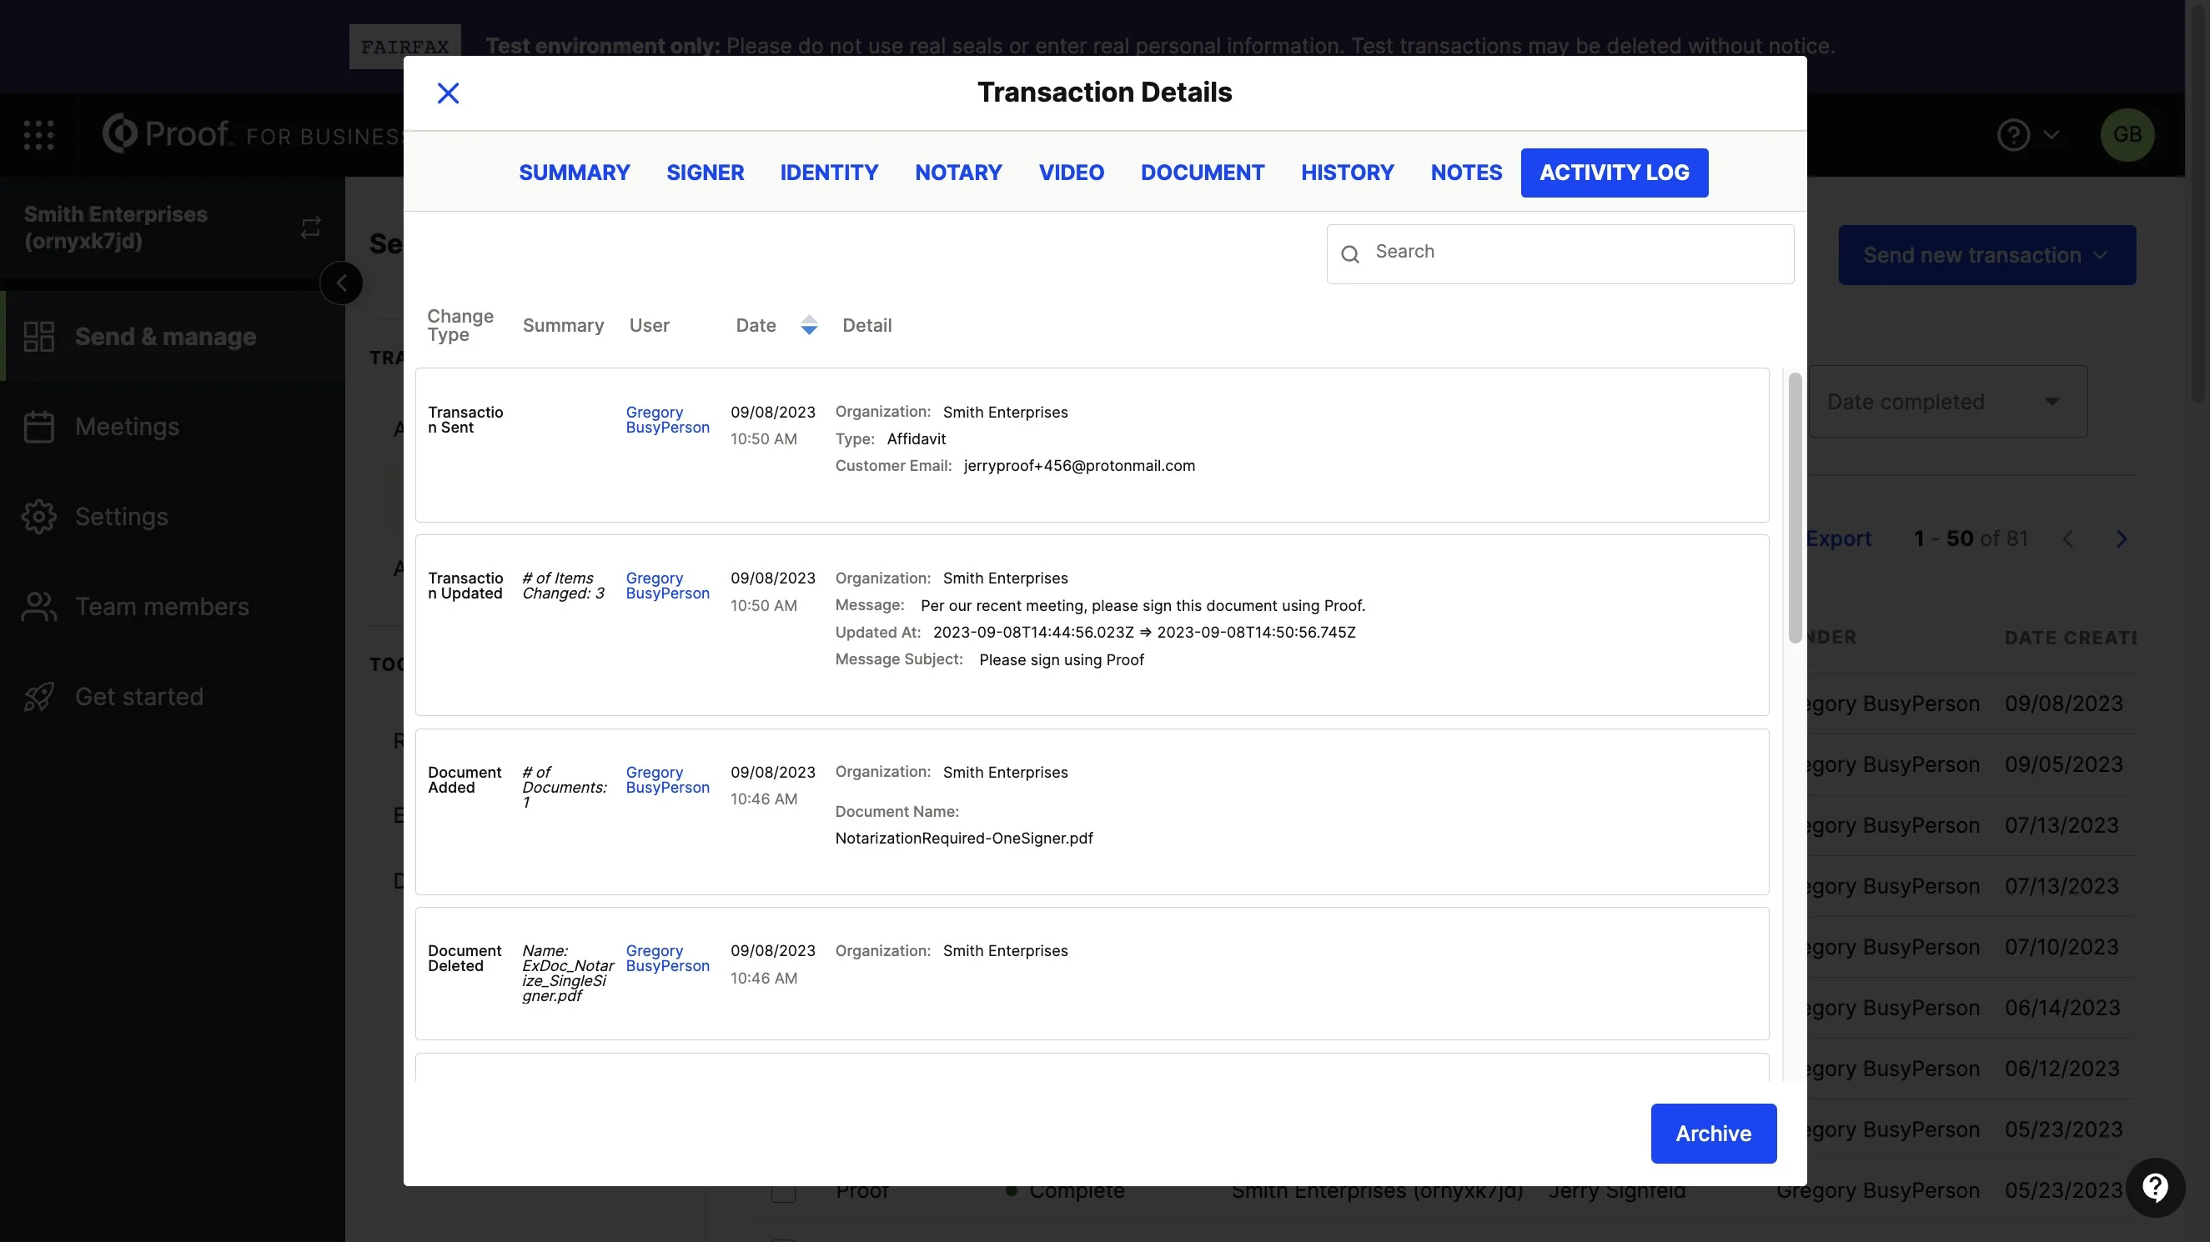Screen dimensions: 2210x1242
Task: Click the FAIRFAX environment badge
Action: 405,47
